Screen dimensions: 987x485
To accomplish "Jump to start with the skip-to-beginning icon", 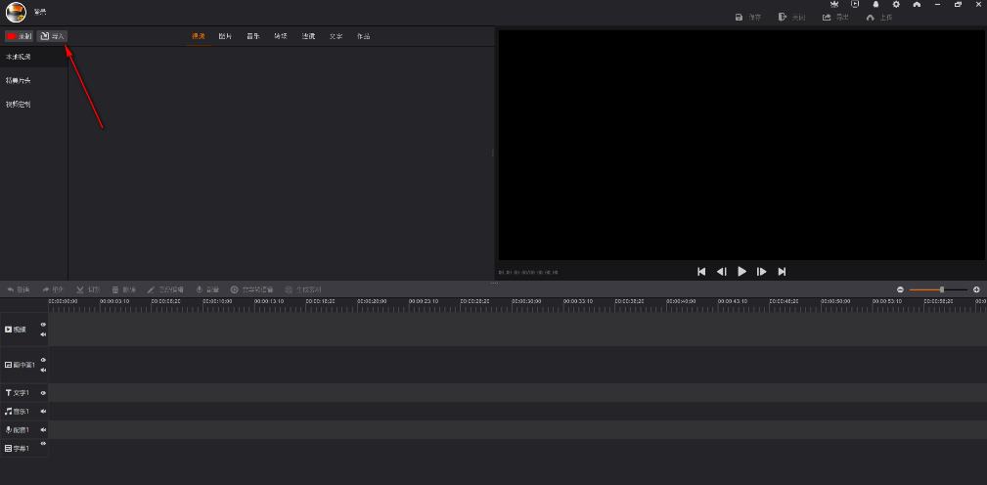I will tap(701, 272).
